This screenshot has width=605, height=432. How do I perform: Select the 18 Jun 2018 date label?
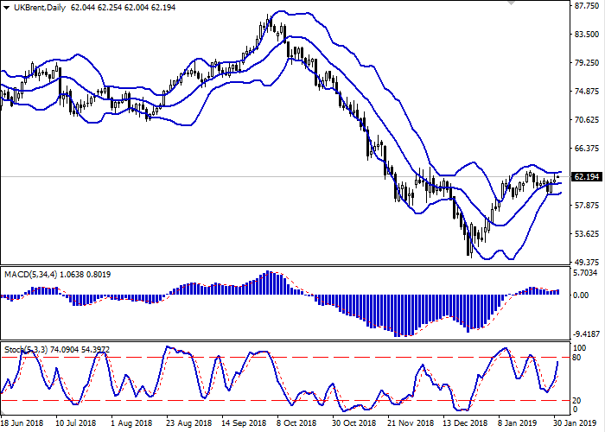22,423
